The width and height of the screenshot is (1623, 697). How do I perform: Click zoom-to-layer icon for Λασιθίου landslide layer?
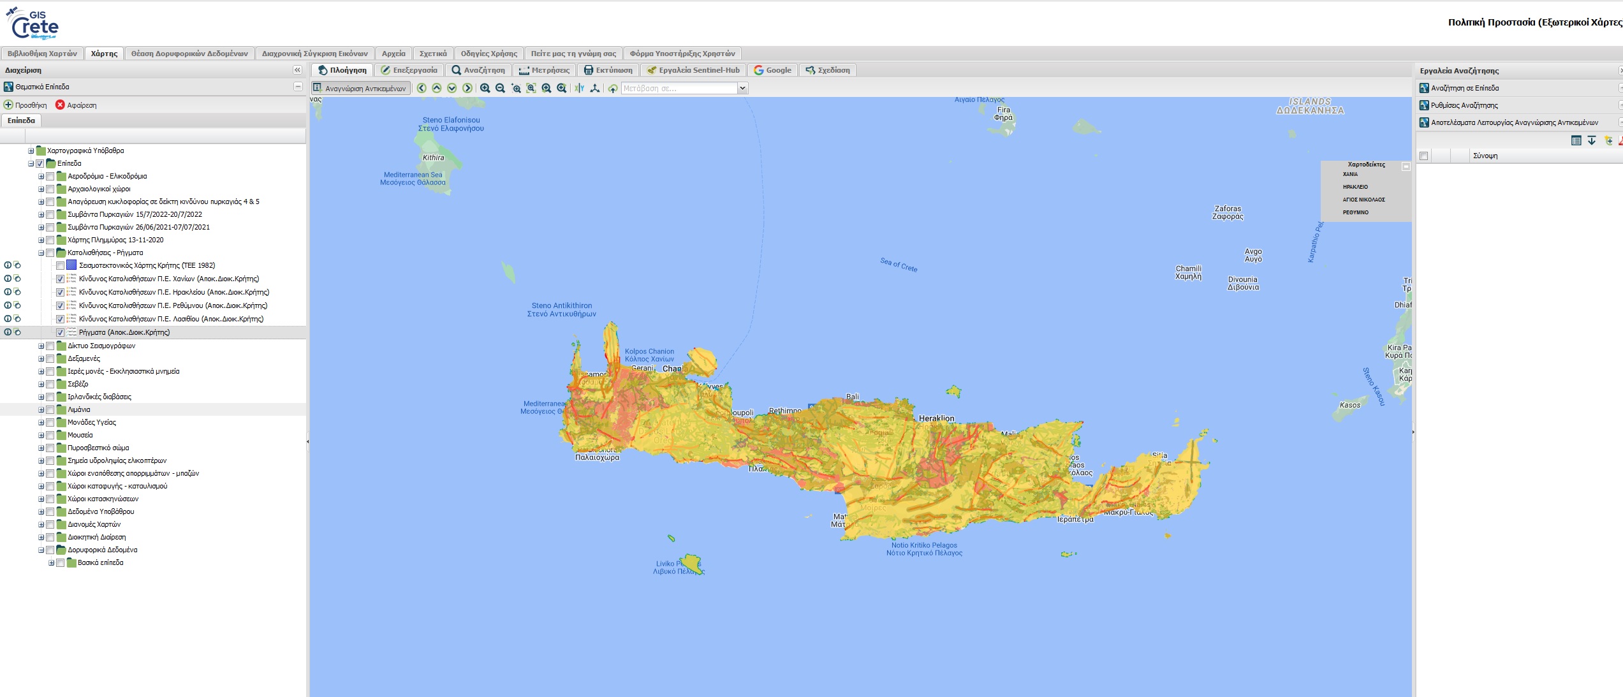coord(17,318)
